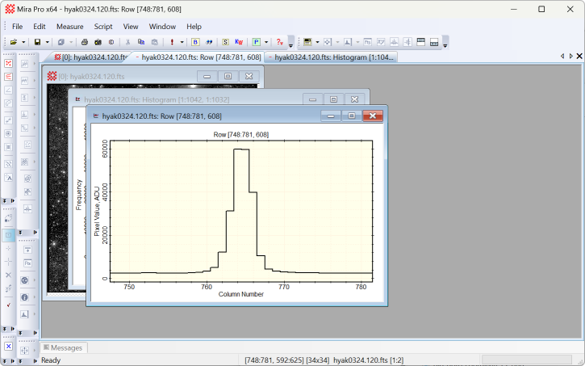
Task: Switch to the Histogram [1:104... tab
Action: pyautogui.click(x=331, y=57)
